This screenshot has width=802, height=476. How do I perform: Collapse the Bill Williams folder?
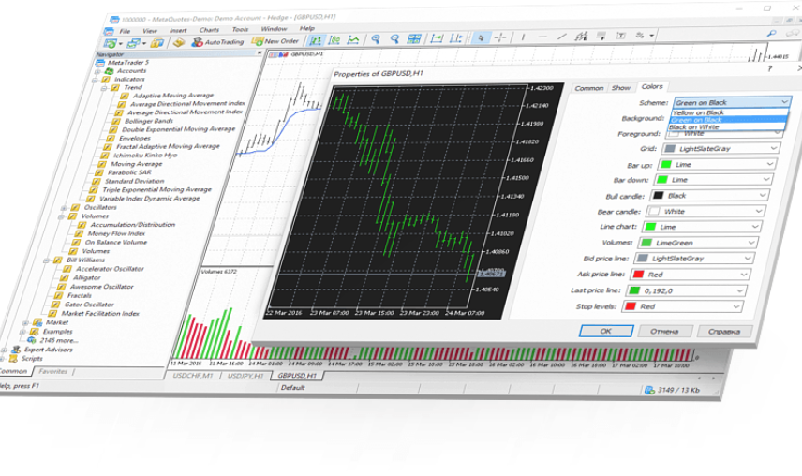click(47, 260)
